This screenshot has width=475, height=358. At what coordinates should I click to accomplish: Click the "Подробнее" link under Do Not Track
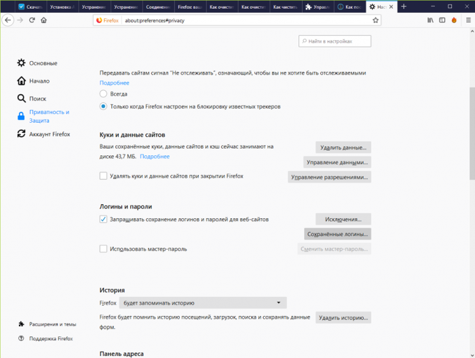tap(114, 83)
